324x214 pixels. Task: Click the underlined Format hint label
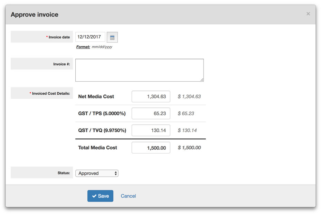coord(83,47)
